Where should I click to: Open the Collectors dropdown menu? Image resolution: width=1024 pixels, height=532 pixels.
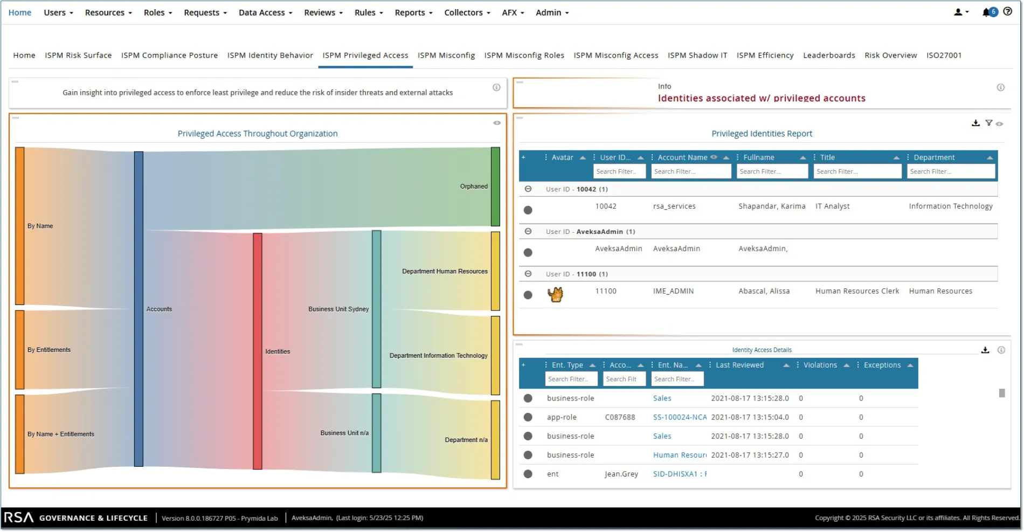[x=467, y=12]
